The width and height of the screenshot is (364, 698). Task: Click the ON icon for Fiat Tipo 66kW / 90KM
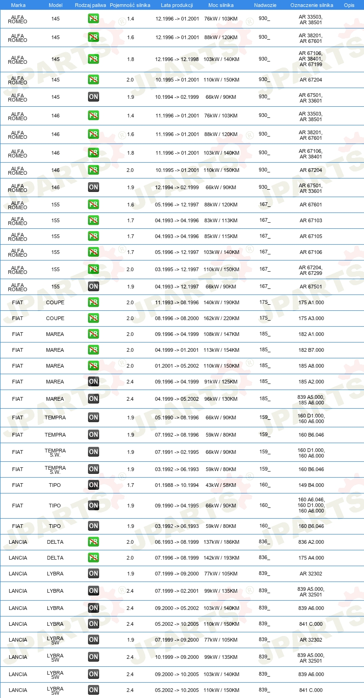[x=93, y=505]
